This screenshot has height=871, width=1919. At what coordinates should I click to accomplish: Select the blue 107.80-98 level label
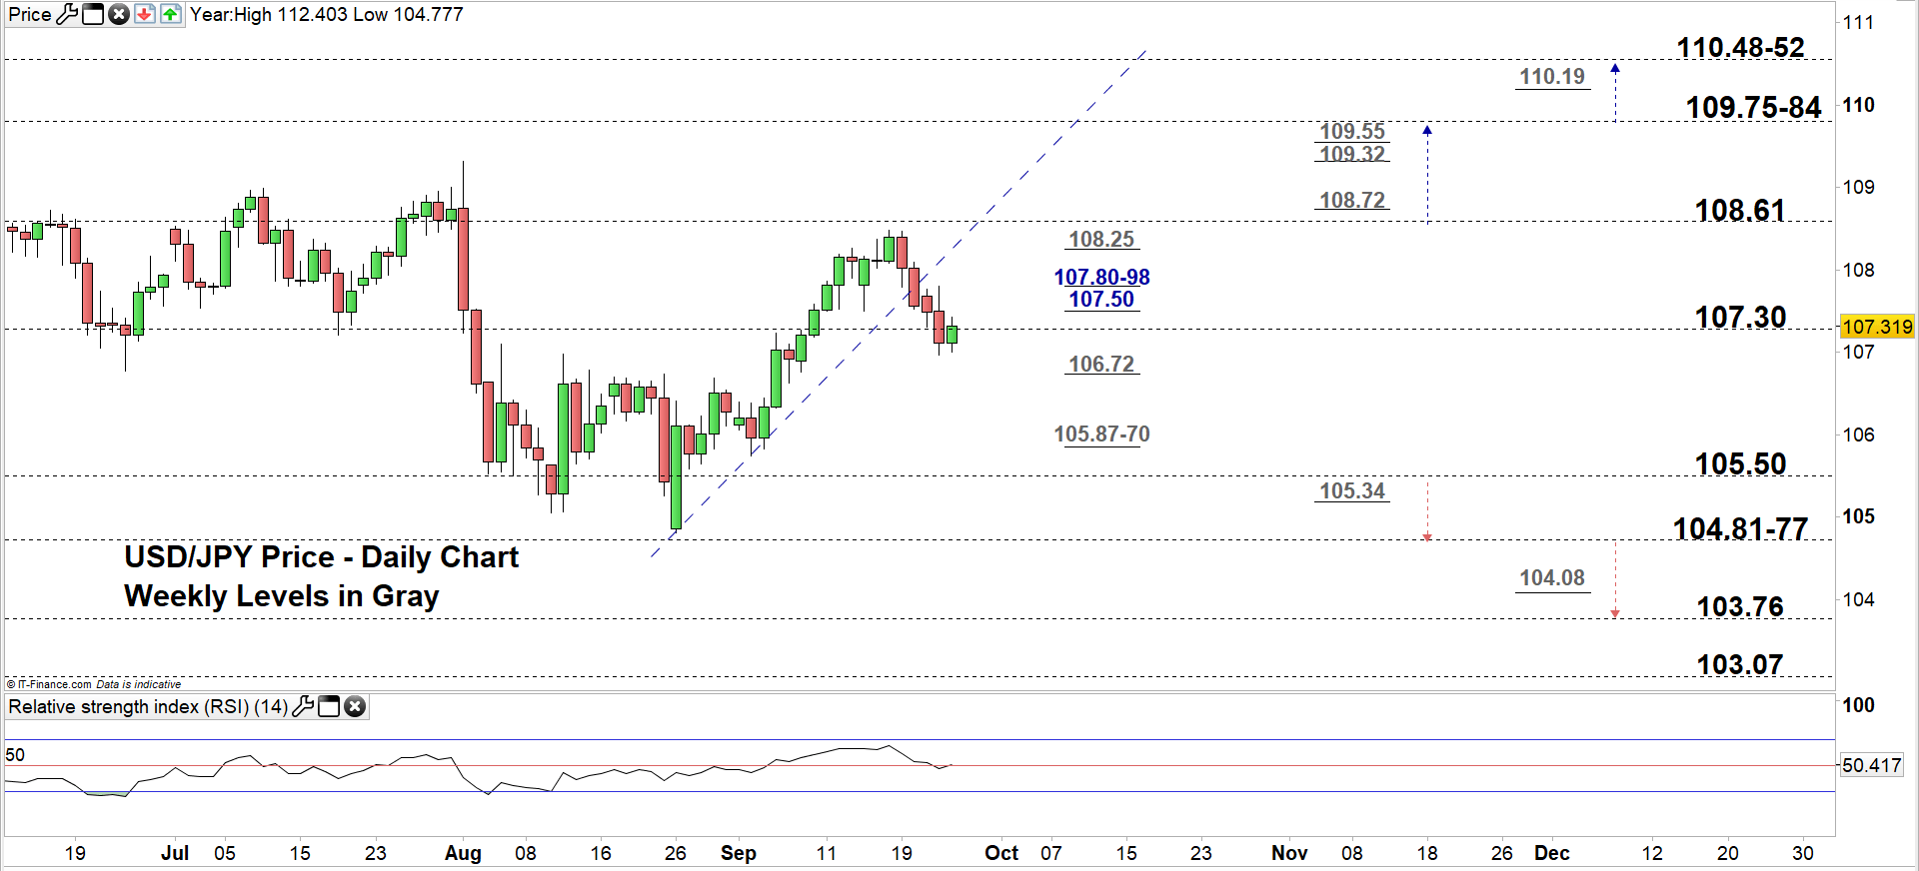tap(1101, 277)
